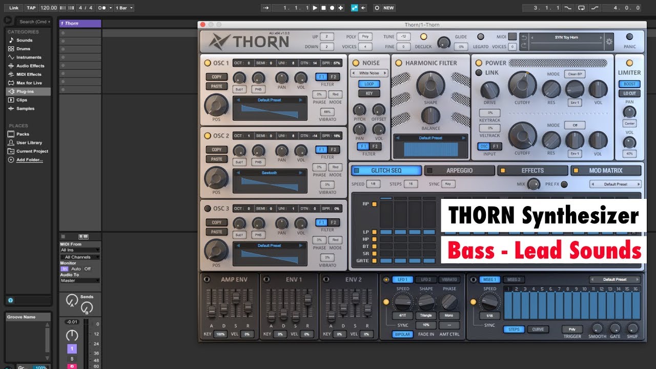Select the LFO 2 tab
The height and width of the screenshot is (369, 656).
tap(425, 280)
